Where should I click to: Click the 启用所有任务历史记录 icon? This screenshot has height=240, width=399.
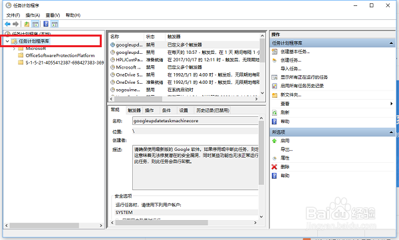pos(274,86)
